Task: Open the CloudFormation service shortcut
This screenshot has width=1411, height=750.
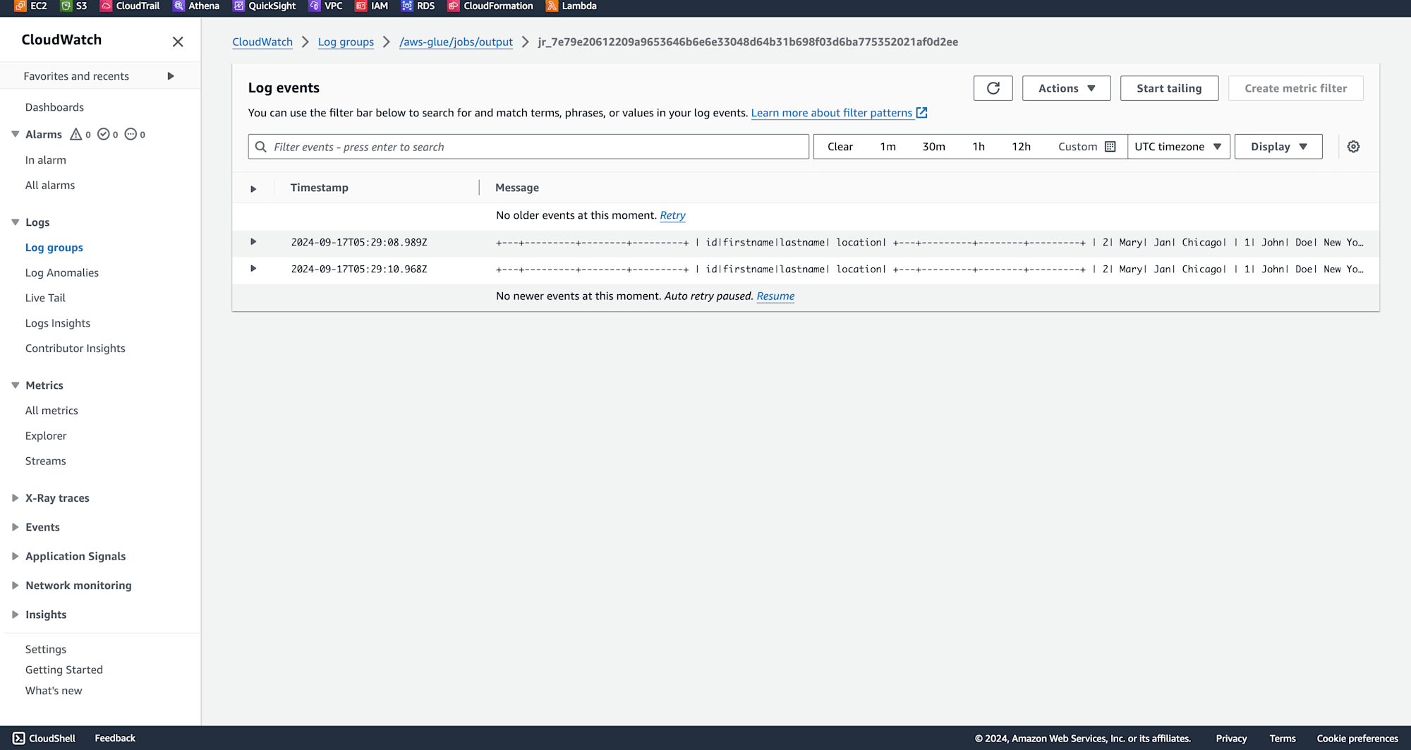Action: pyautogui.click(x=490, y=6)
